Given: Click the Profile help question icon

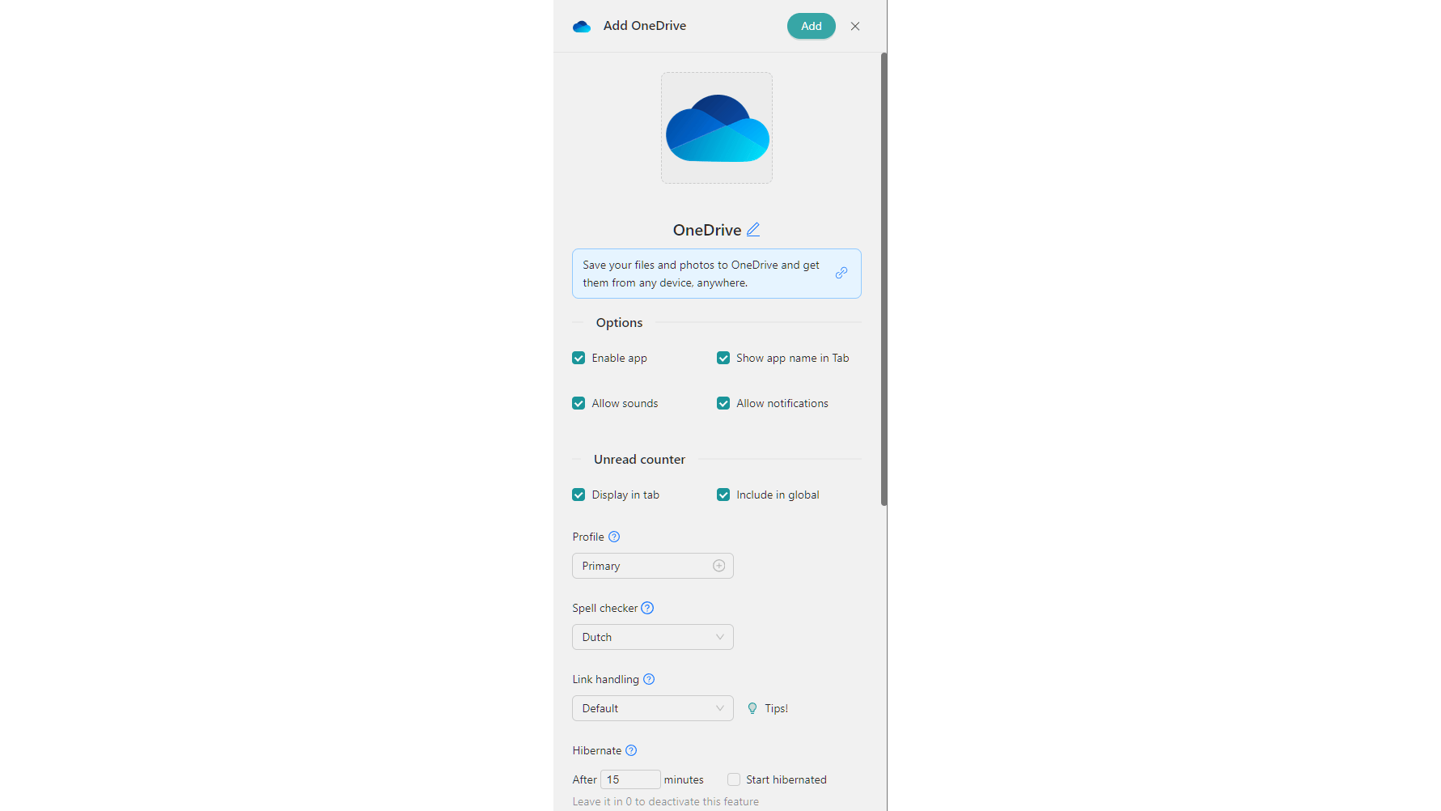Looking at the screenshot, I should coord(614,537).
